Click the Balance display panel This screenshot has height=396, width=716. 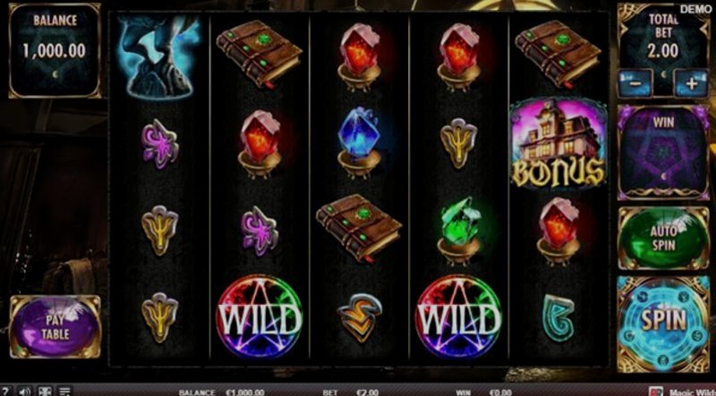click(55, 51)
